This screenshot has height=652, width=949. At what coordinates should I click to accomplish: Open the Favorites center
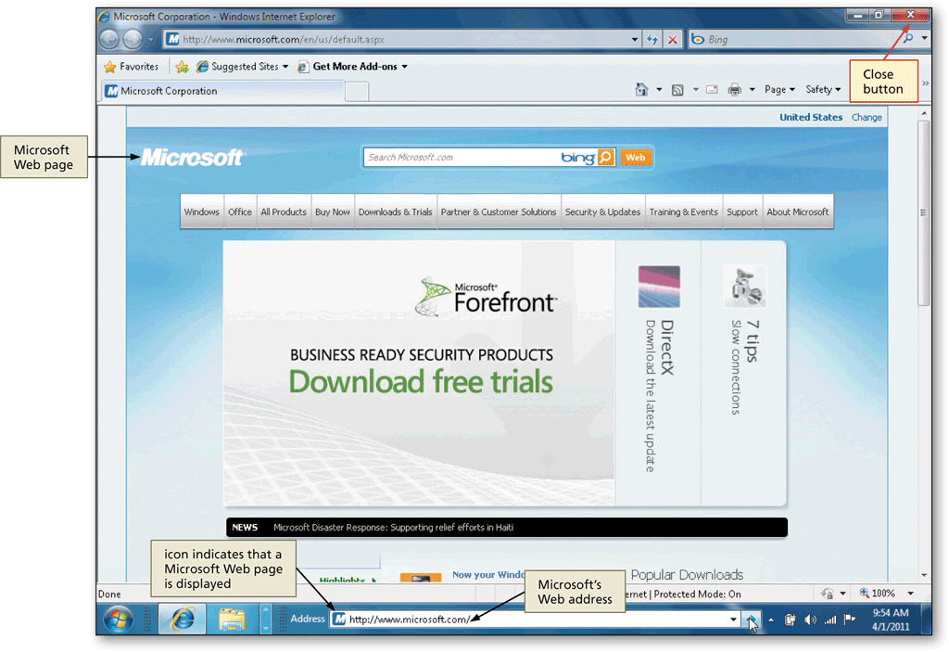click(132, 67)
